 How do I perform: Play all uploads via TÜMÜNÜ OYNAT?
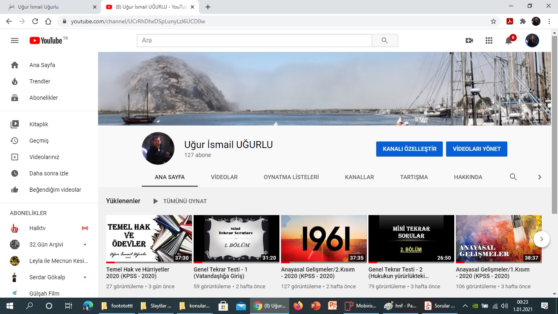[x=180, y=201]
